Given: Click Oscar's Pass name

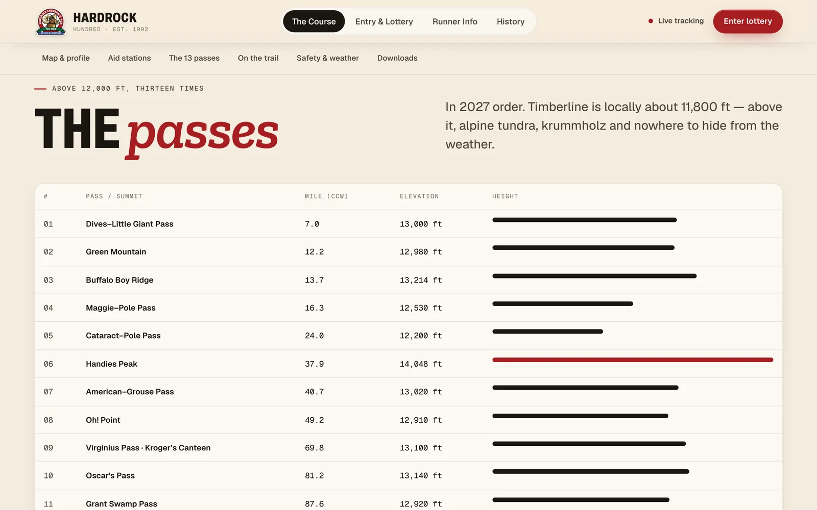Looking at the screenshot, I should point(110,476).
